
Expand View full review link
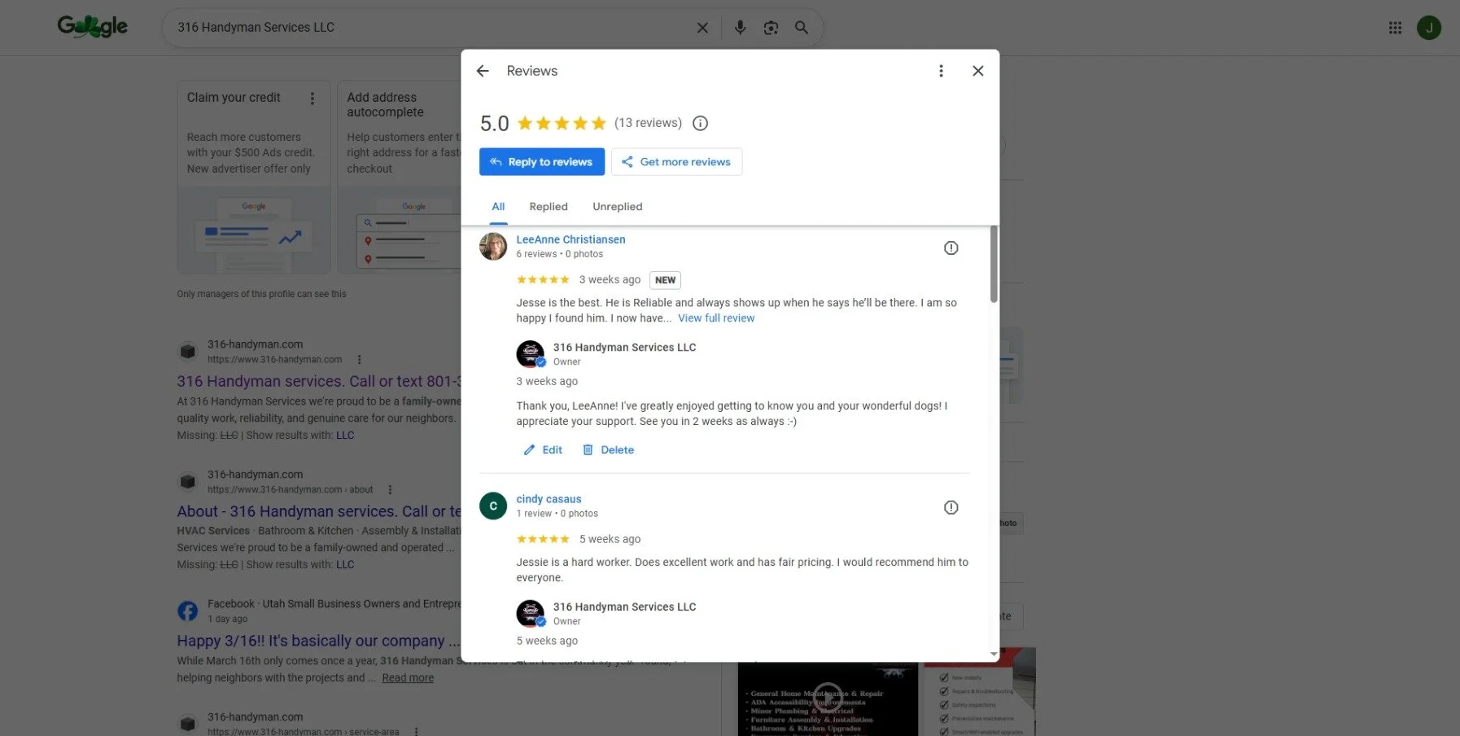pos(716,318)
